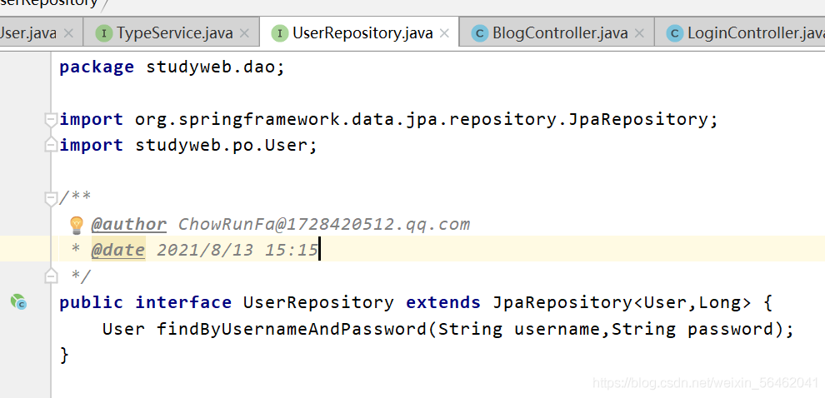825x398 pixels.
Task: Click the intention lightbulb icon
Action: click(77, 225)
